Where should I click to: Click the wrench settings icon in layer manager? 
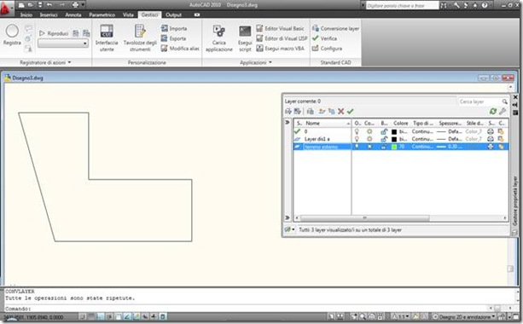pos(503,112)
